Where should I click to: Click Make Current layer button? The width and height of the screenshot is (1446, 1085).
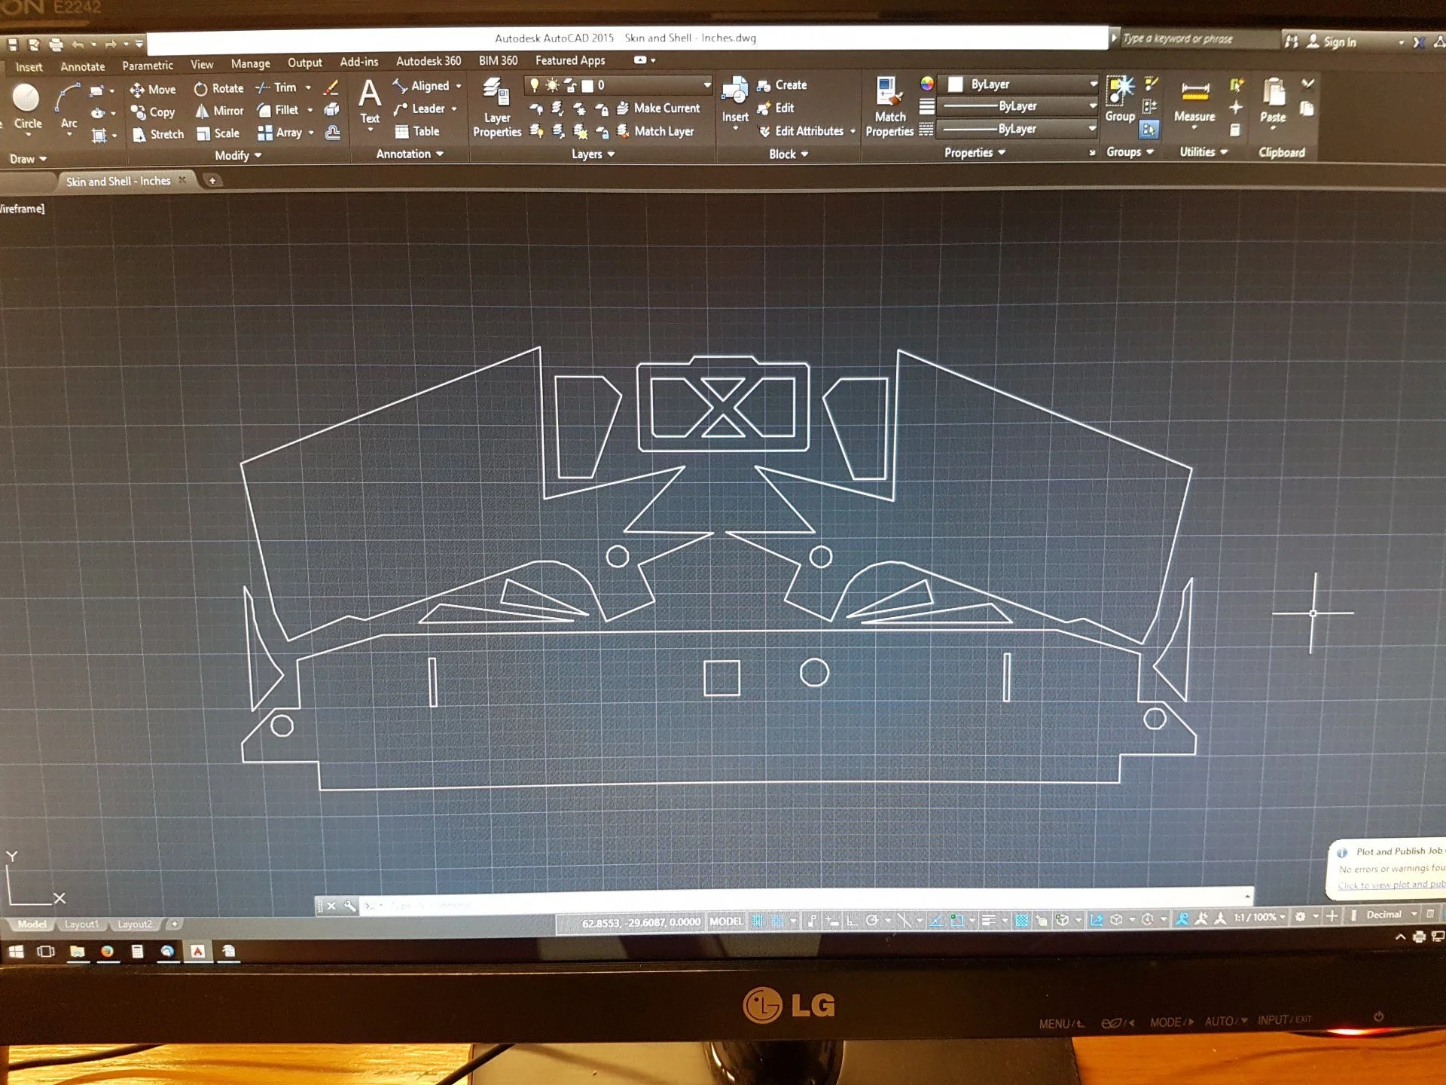point(659,108)
